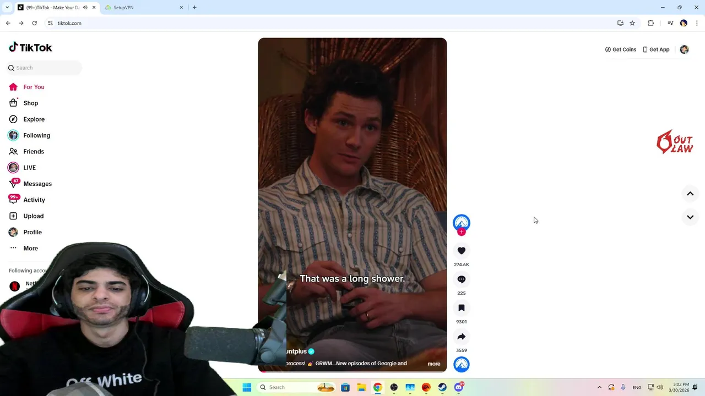Follow the creator with the plus badge
This screenshot has height=396, width=705.
pos(462,232)
